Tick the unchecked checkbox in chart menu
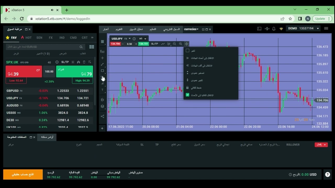Image resolution: width=335 pixels, height=188 pixels. coord(187,50)
